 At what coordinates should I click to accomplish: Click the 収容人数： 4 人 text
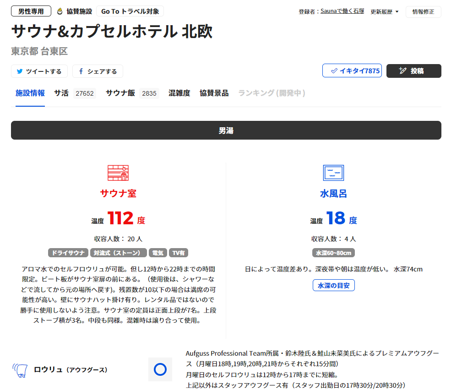point(333,239)
